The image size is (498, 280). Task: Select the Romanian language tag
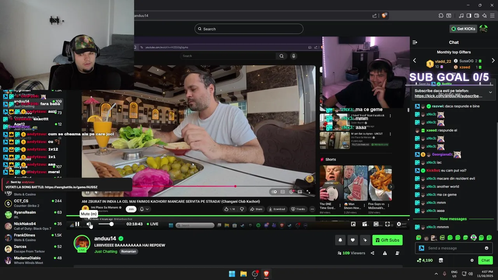128,252
